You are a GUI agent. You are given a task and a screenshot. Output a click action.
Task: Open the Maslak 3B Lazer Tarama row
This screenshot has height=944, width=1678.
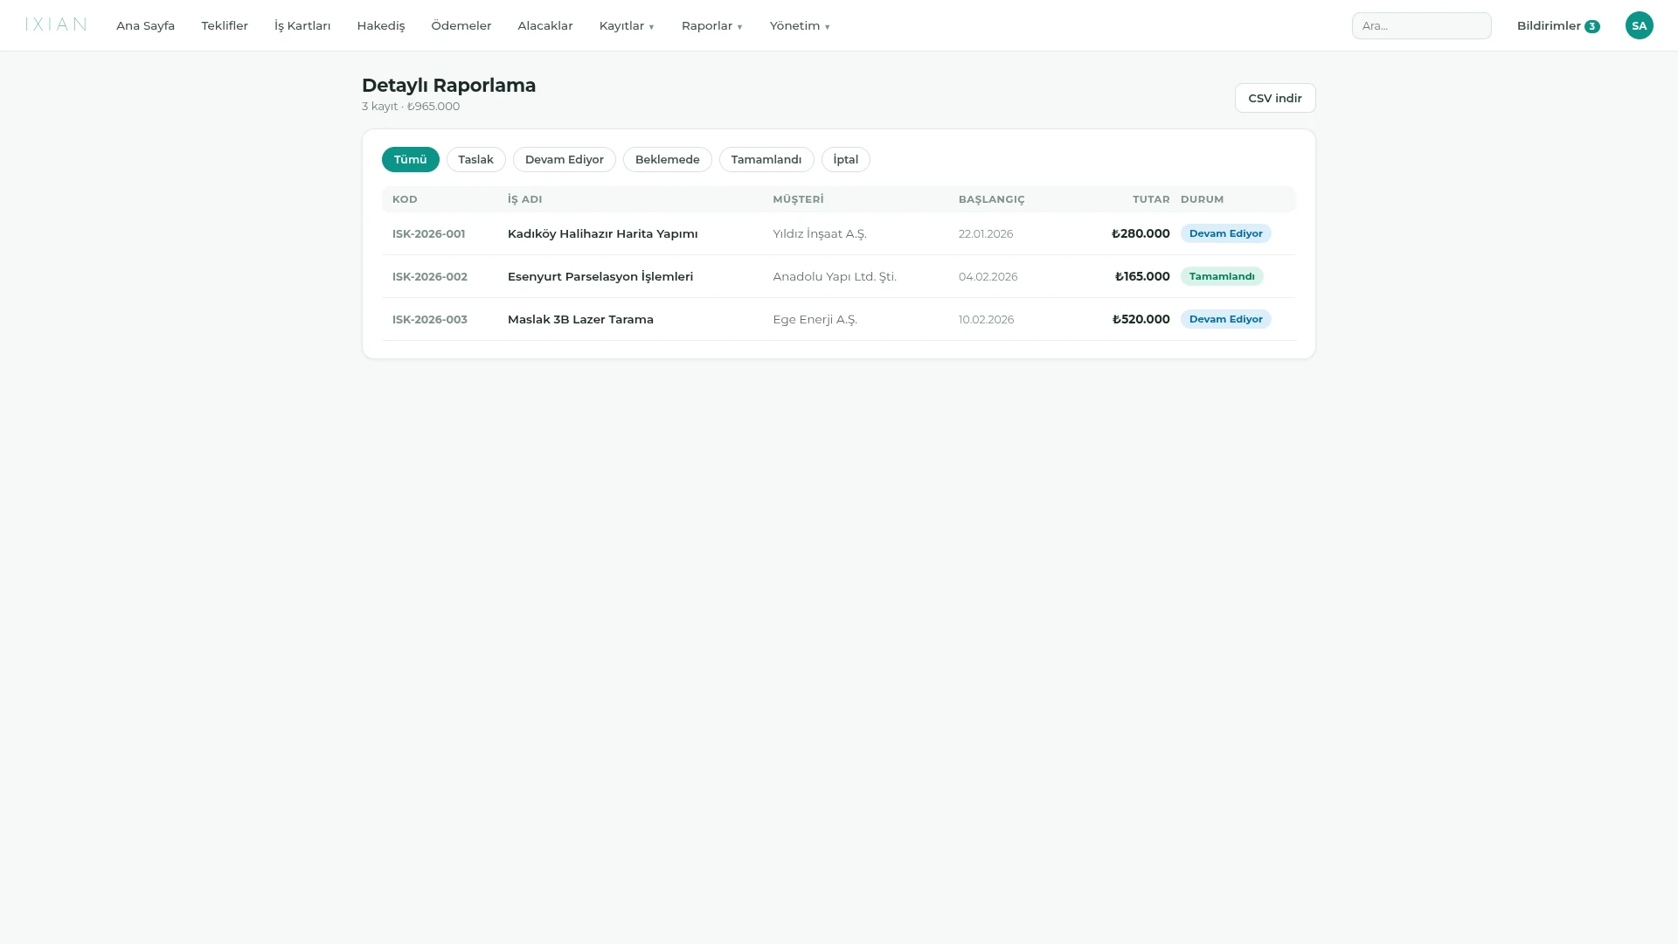pos(838,319)
